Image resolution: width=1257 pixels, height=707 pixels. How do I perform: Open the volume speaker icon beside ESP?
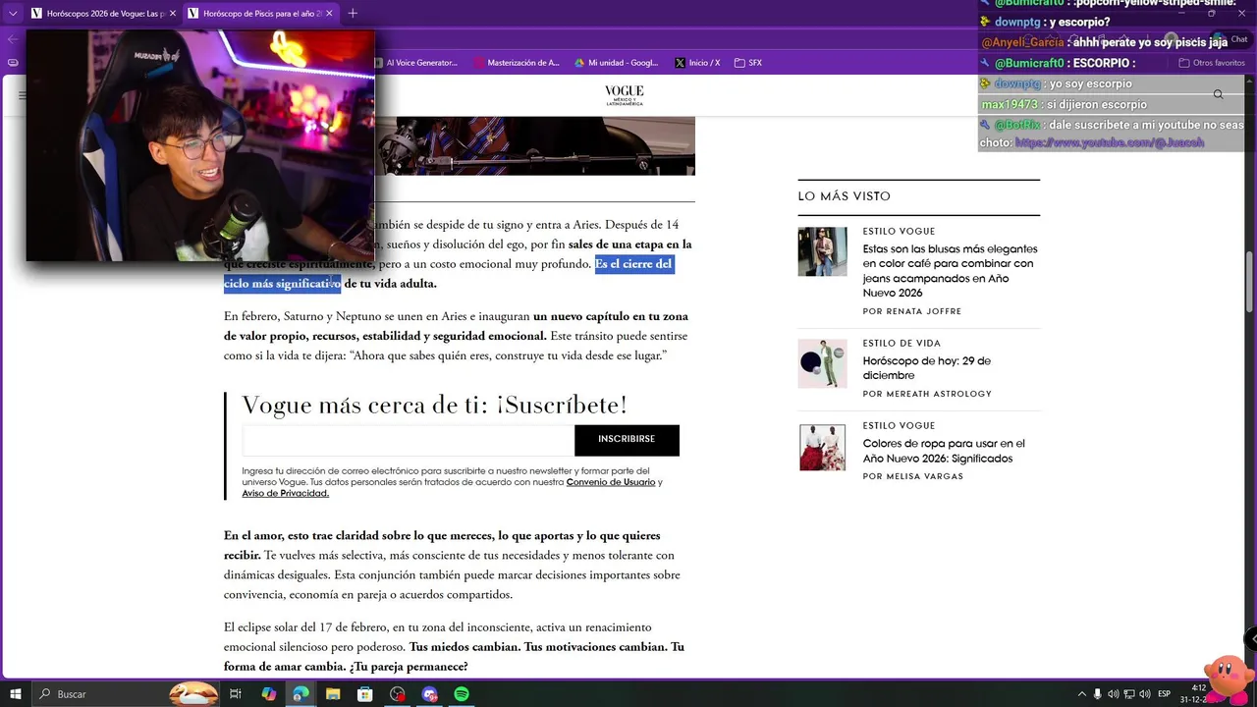tap(1144, 694)
